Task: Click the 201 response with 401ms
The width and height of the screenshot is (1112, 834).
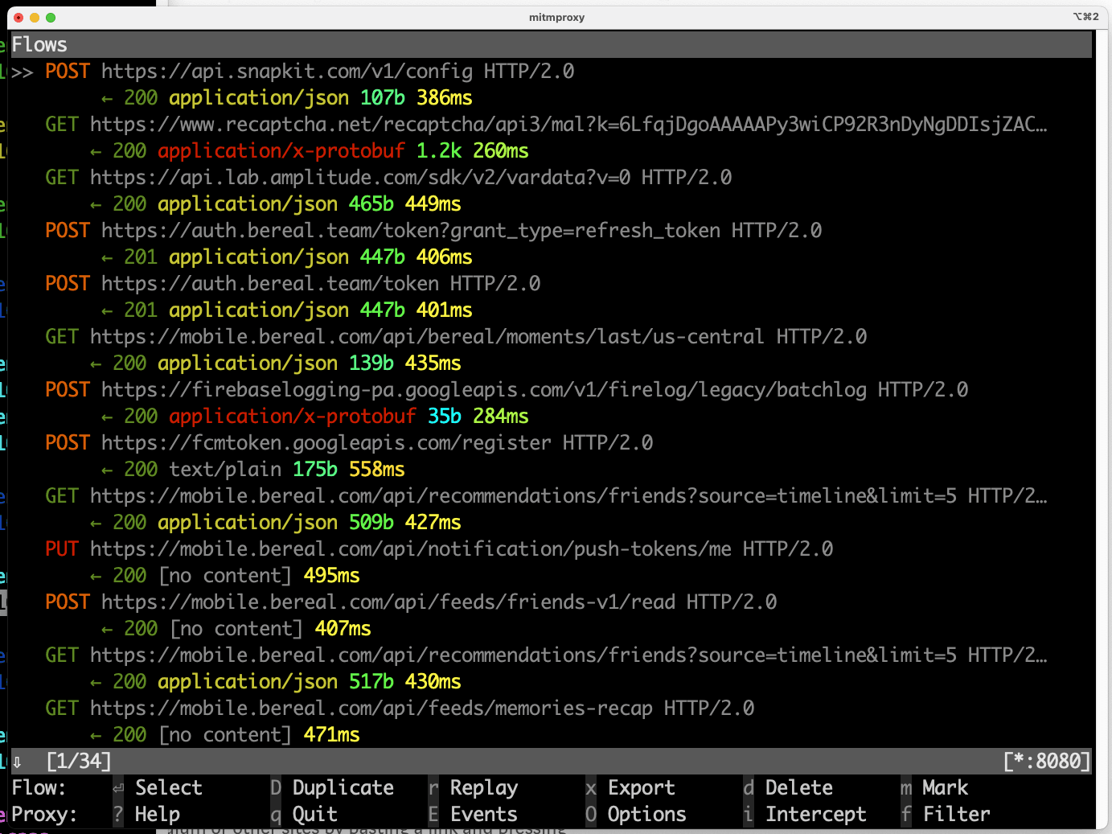Action: pos(287,310)
